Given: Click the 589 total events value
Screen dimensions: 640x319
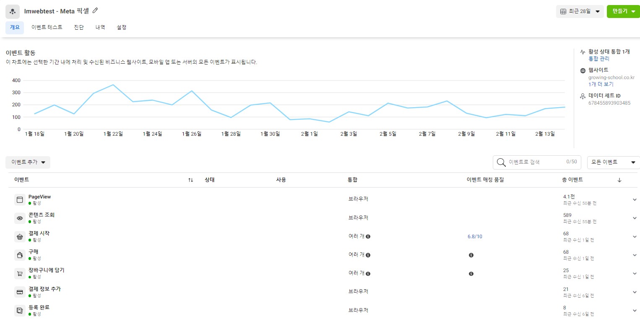Looking at the screenshot, I should pyautogui.click(x=568, y=215).
